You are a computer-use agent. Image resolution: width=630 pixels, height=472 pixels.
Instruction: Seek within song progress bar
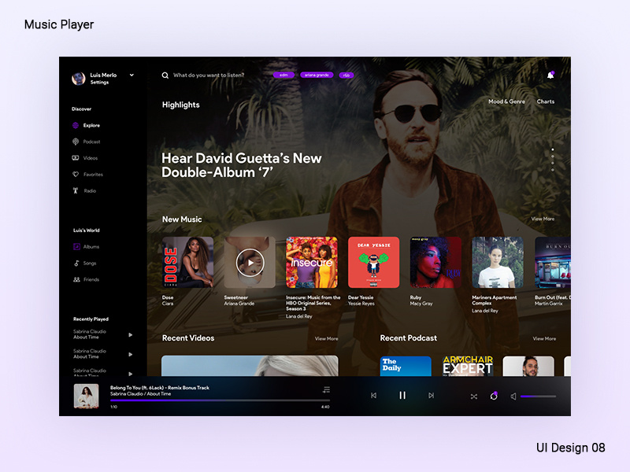tap(220, 400)
